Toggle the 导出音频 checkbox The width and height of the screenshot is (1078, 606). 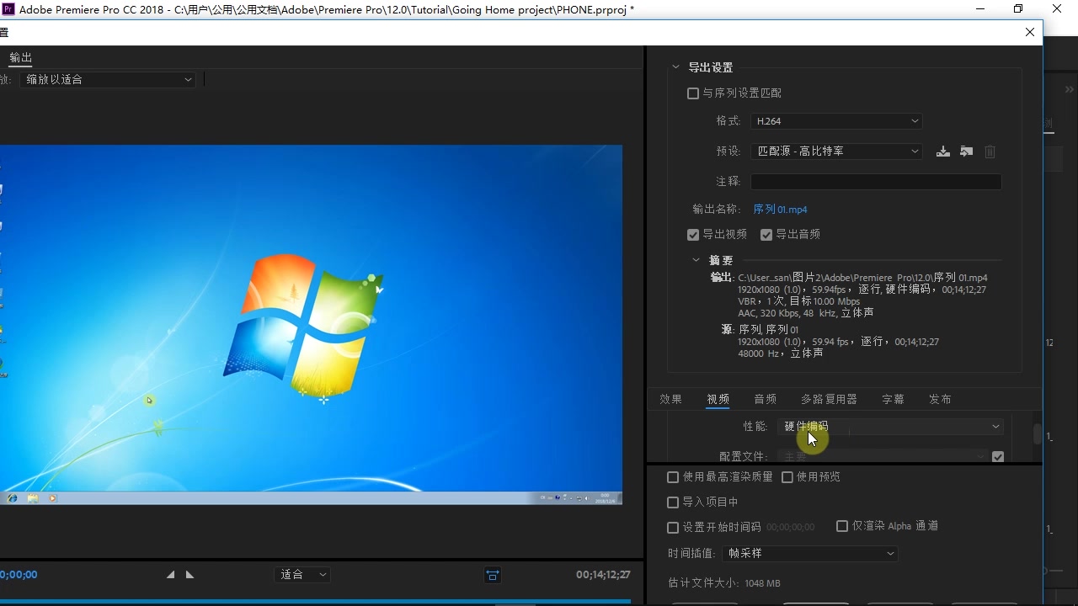click(x=766, y=235)
